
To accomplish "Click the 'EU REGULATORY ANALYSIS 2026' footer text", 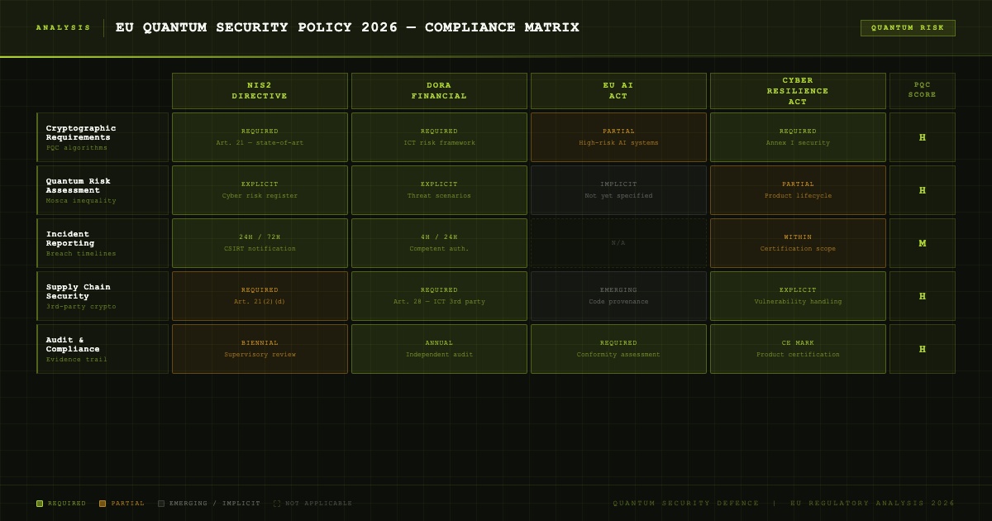I will coord(873,504).
